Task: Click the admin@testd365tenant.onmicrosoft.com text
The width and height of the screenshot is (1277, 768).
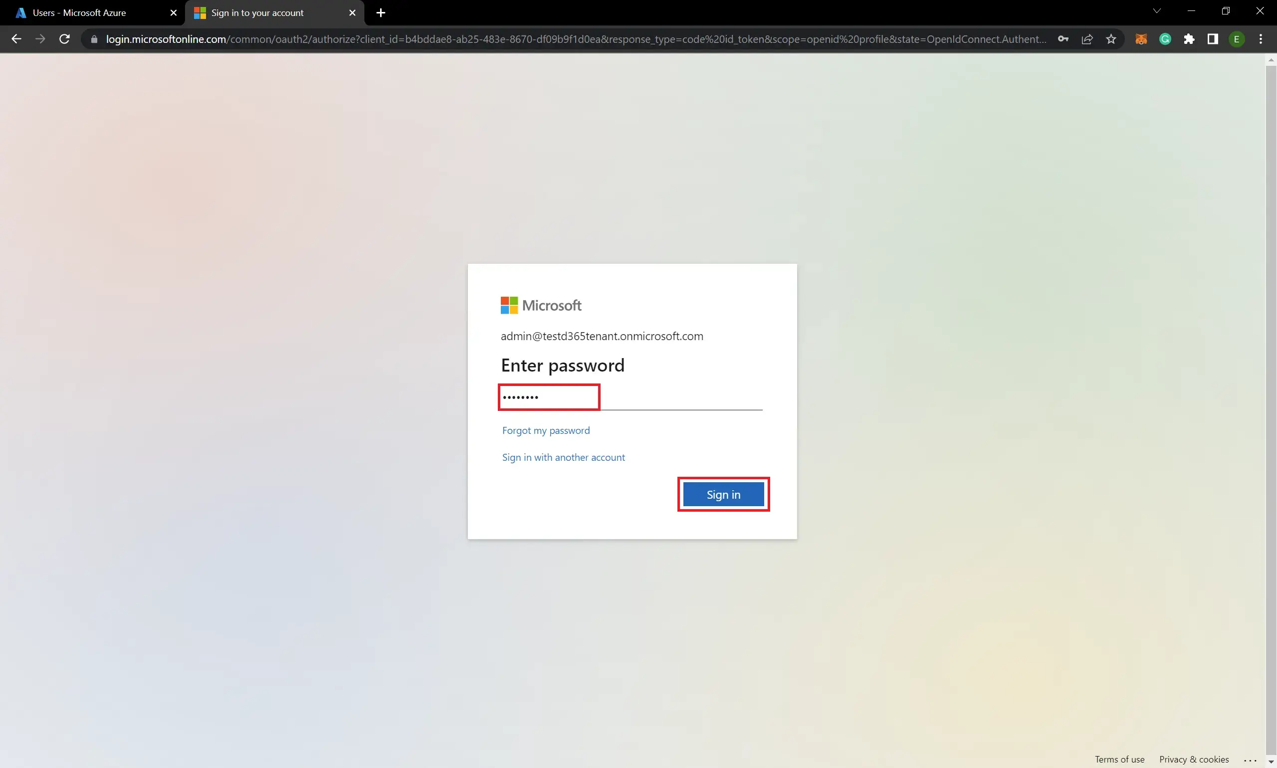Action: tap(602, 337)
